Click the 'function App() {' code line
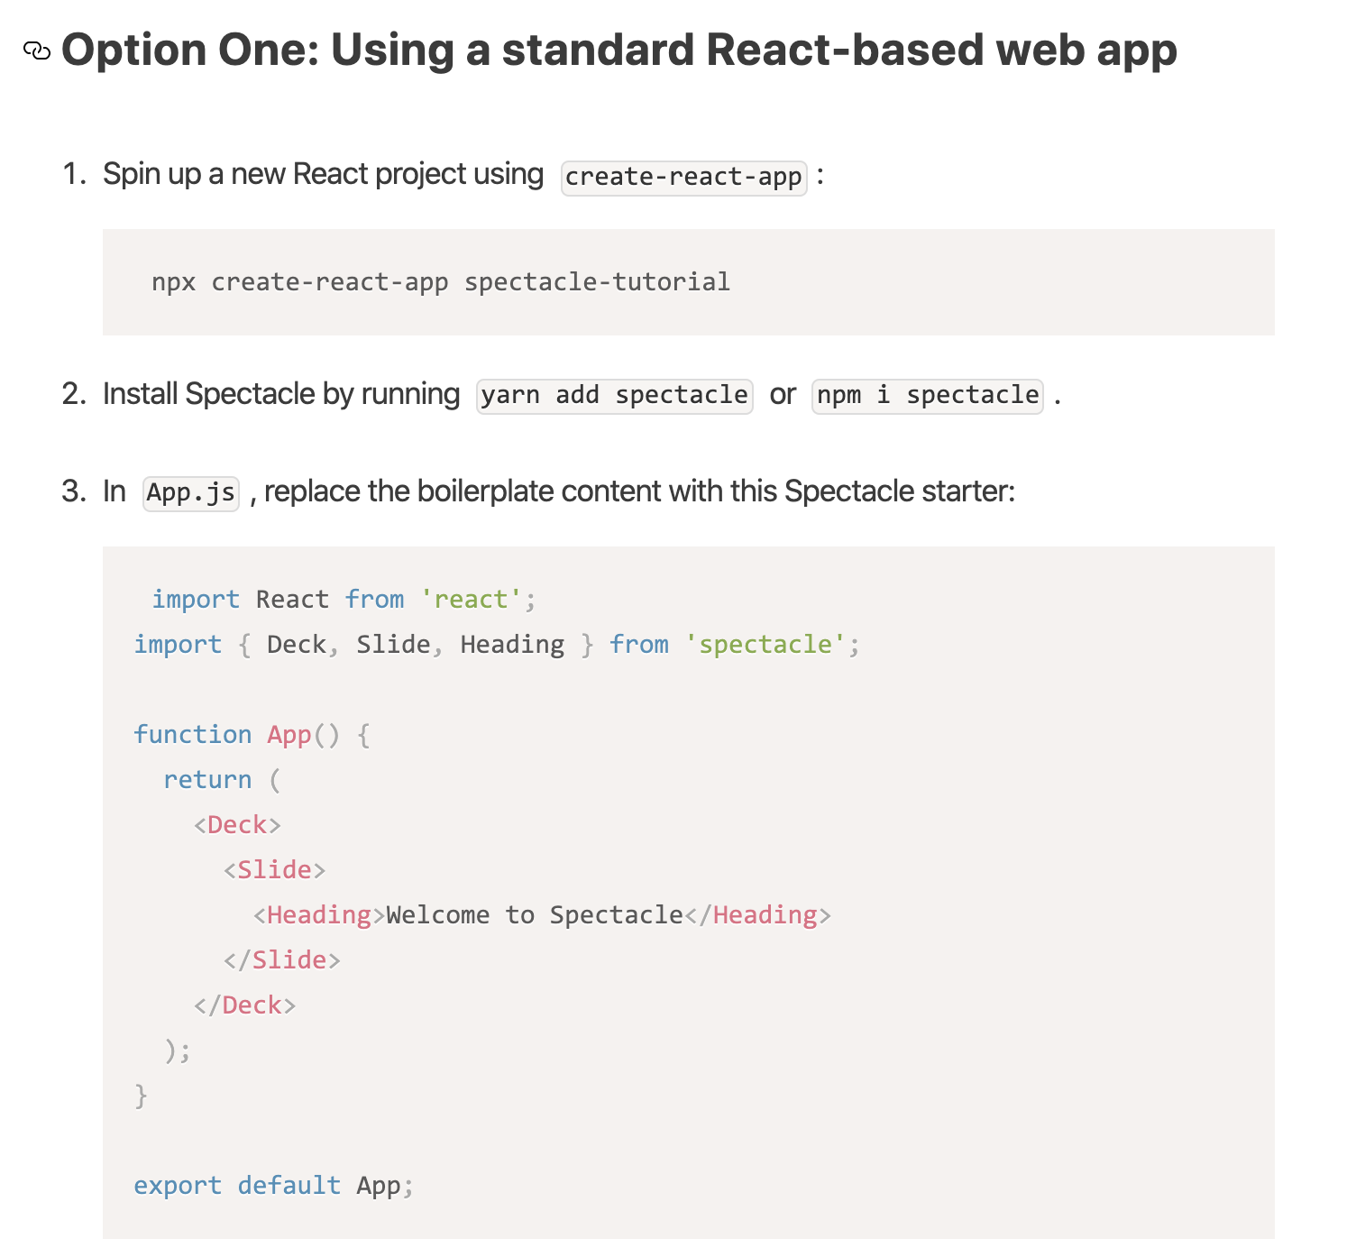This screenshot has width=1356, height=1248. [252, 735]
